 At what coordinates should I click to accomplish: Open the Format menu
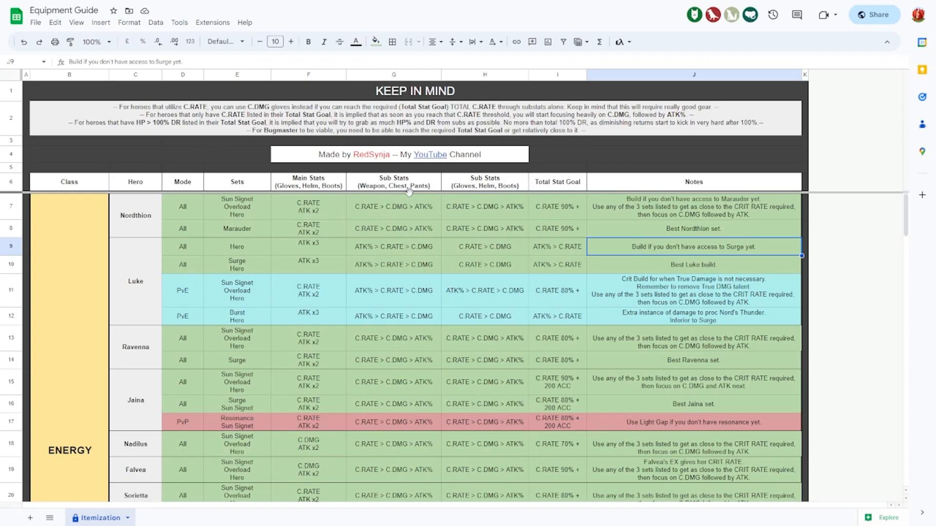pyautogui.click(x=129, y=22)
